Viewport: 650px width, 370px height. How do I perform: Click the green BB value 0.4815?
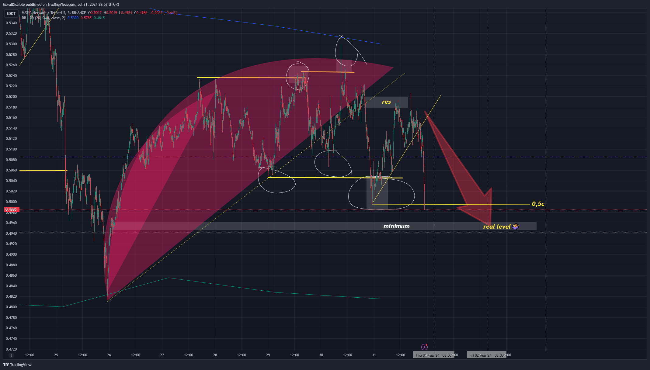(x=99, y=18)
